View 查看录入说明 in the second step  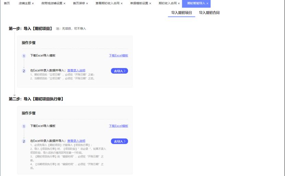click(76, 141)
